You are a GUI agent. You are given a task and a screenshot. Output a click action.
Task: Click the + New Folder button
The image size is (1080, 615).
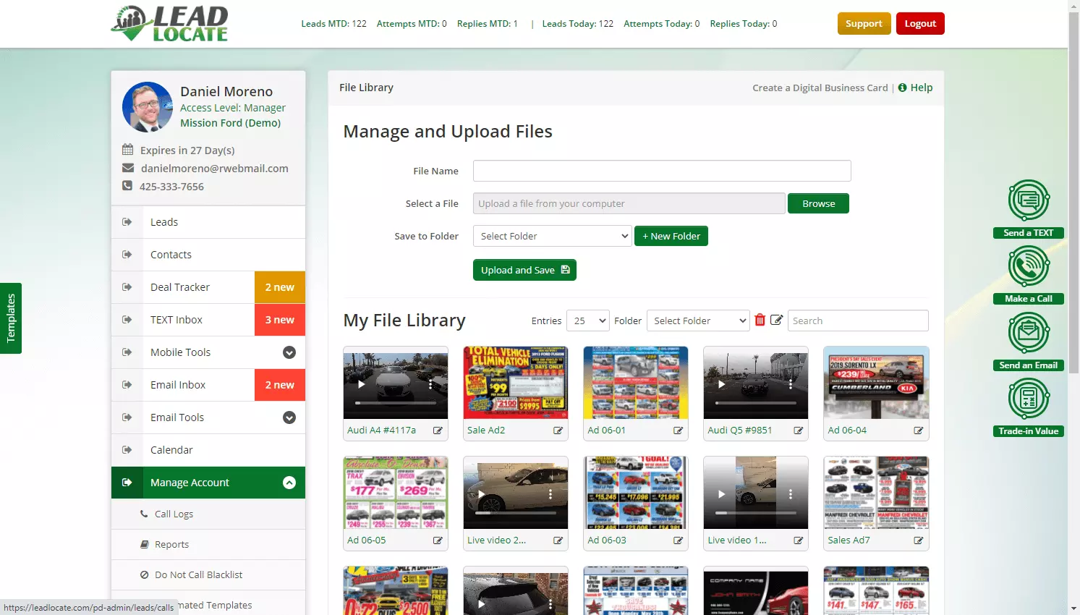671,236
